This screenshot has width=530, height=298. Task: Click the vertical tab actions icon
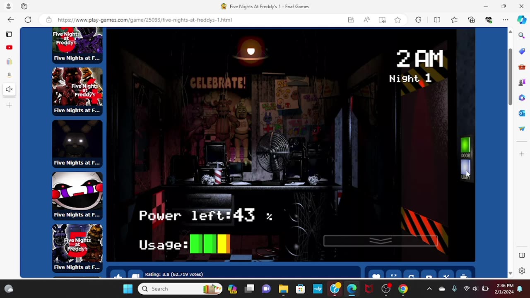9,34
